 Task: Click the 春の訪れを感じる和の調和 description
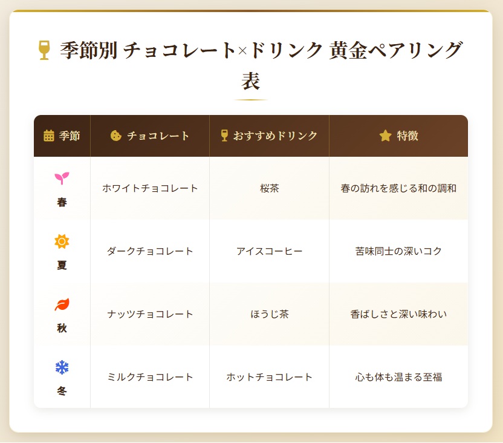398,188
